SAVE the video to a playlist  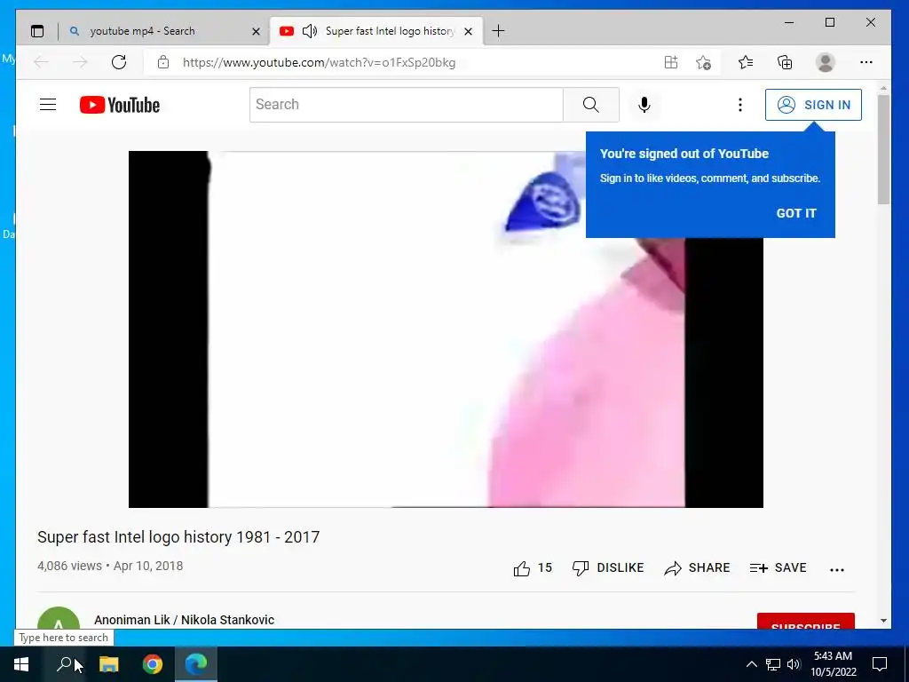coord(778,568)
